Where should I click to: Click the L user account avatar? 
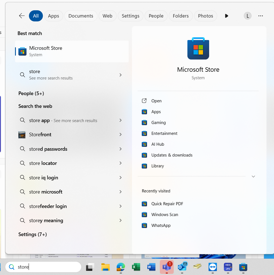248,16
